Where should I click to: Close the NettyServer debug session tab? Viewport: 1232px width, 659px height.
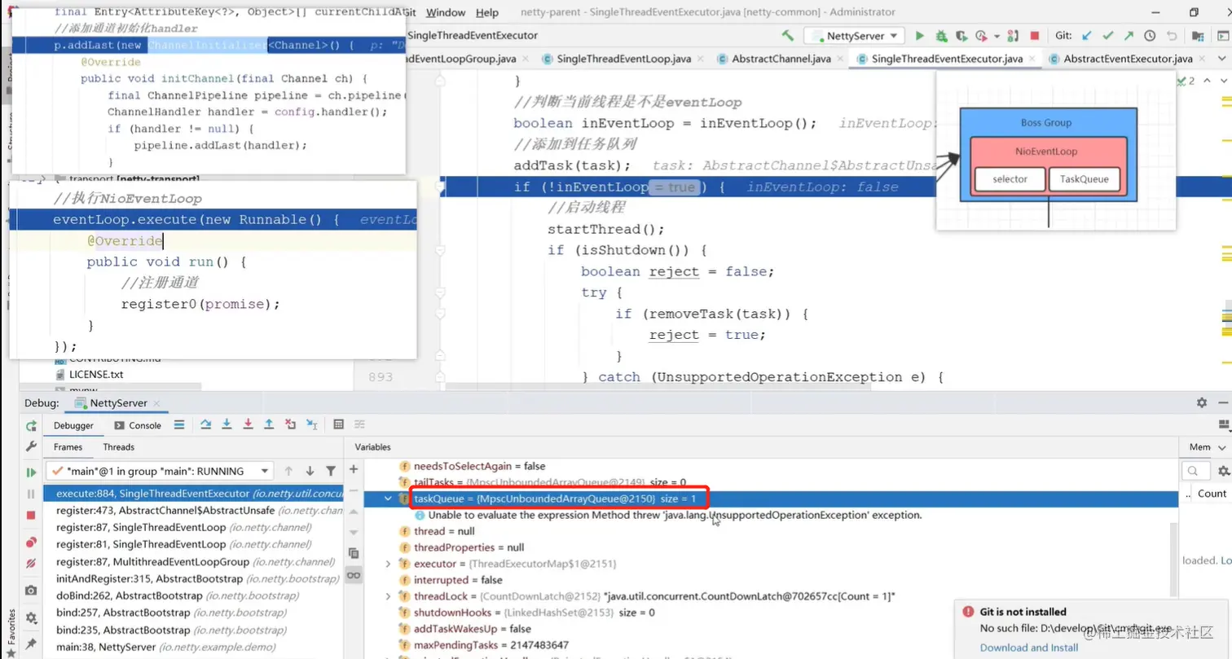coord(156,403)
